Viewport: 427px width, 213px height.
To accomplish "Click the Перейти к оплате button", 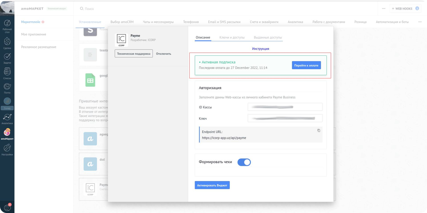I will 306,65.
